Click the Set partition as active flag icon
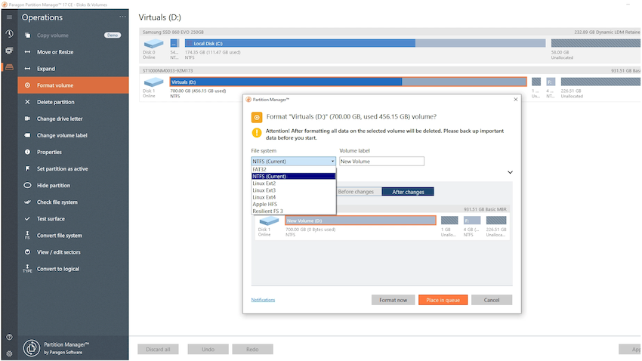Viewport: 642px width, 361px height. (27, 168)
